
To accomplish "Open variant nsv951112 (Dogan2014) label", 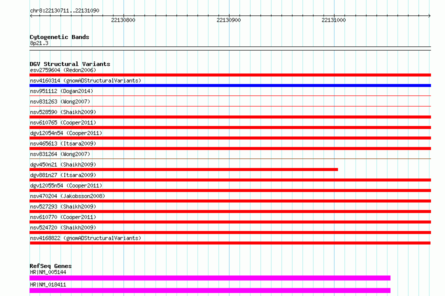I will pos(61,91).
